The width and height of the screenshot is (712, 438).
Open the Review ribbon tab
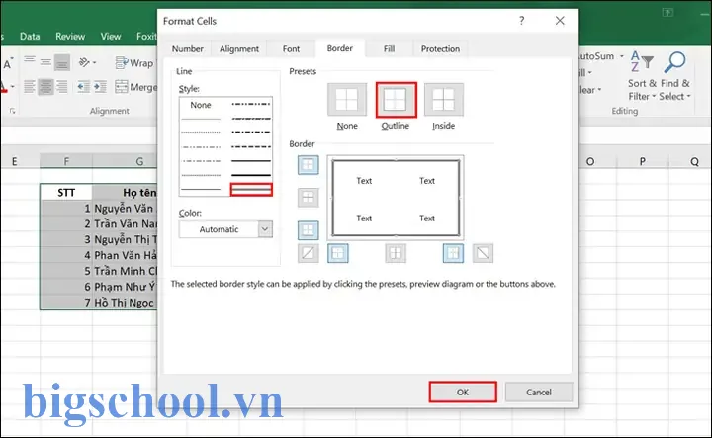pos(70,37)
